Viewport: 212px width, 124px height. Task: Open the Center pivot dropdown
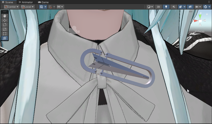click(12, 7)
